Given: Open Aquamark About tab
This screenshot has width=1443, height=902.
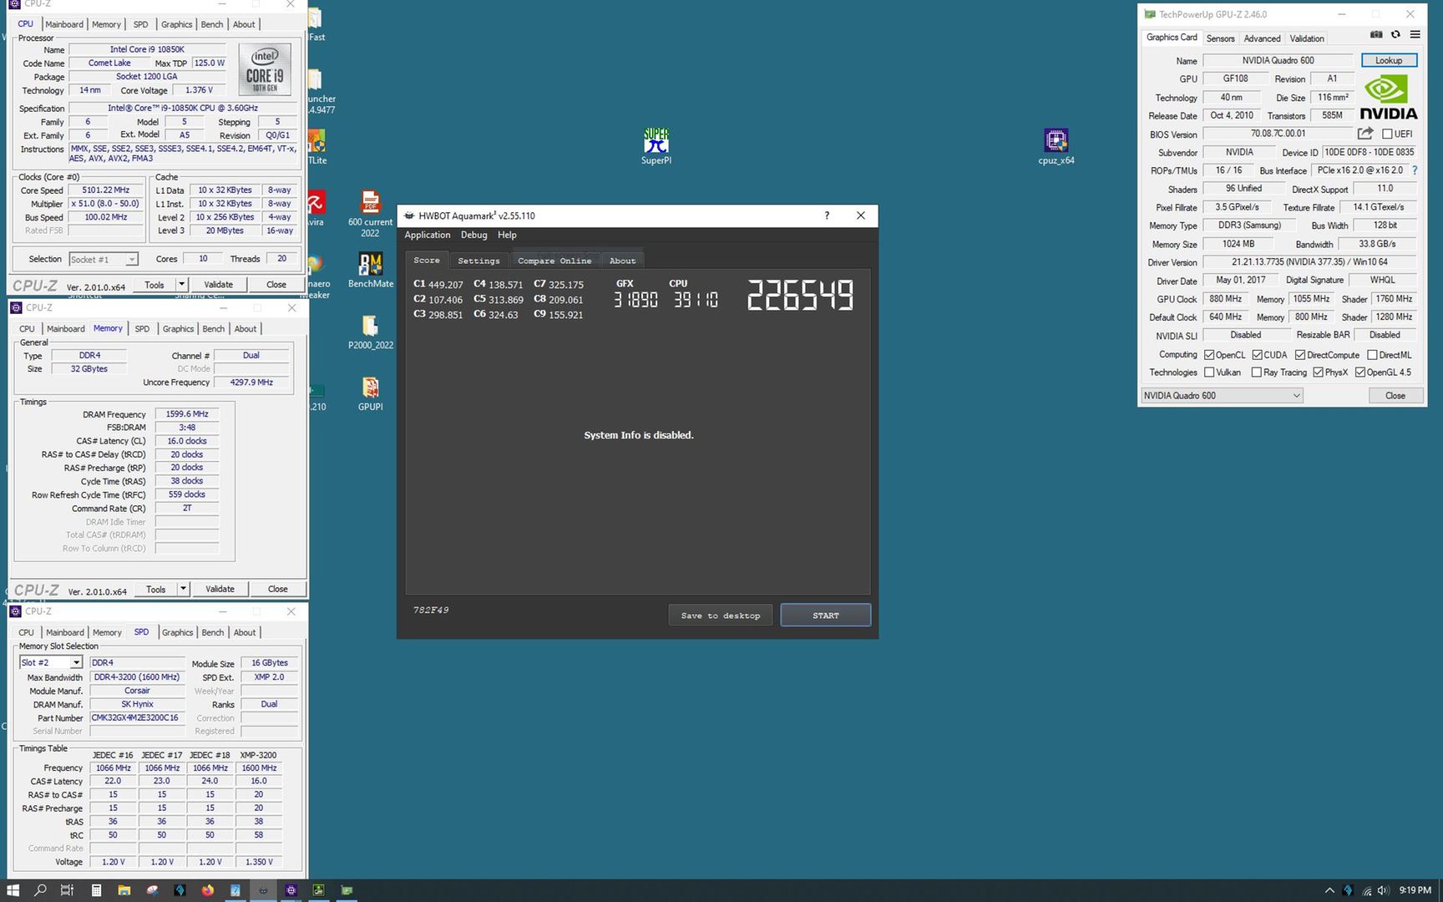Looking at the screenshot, I should click(x=622, y=261).
